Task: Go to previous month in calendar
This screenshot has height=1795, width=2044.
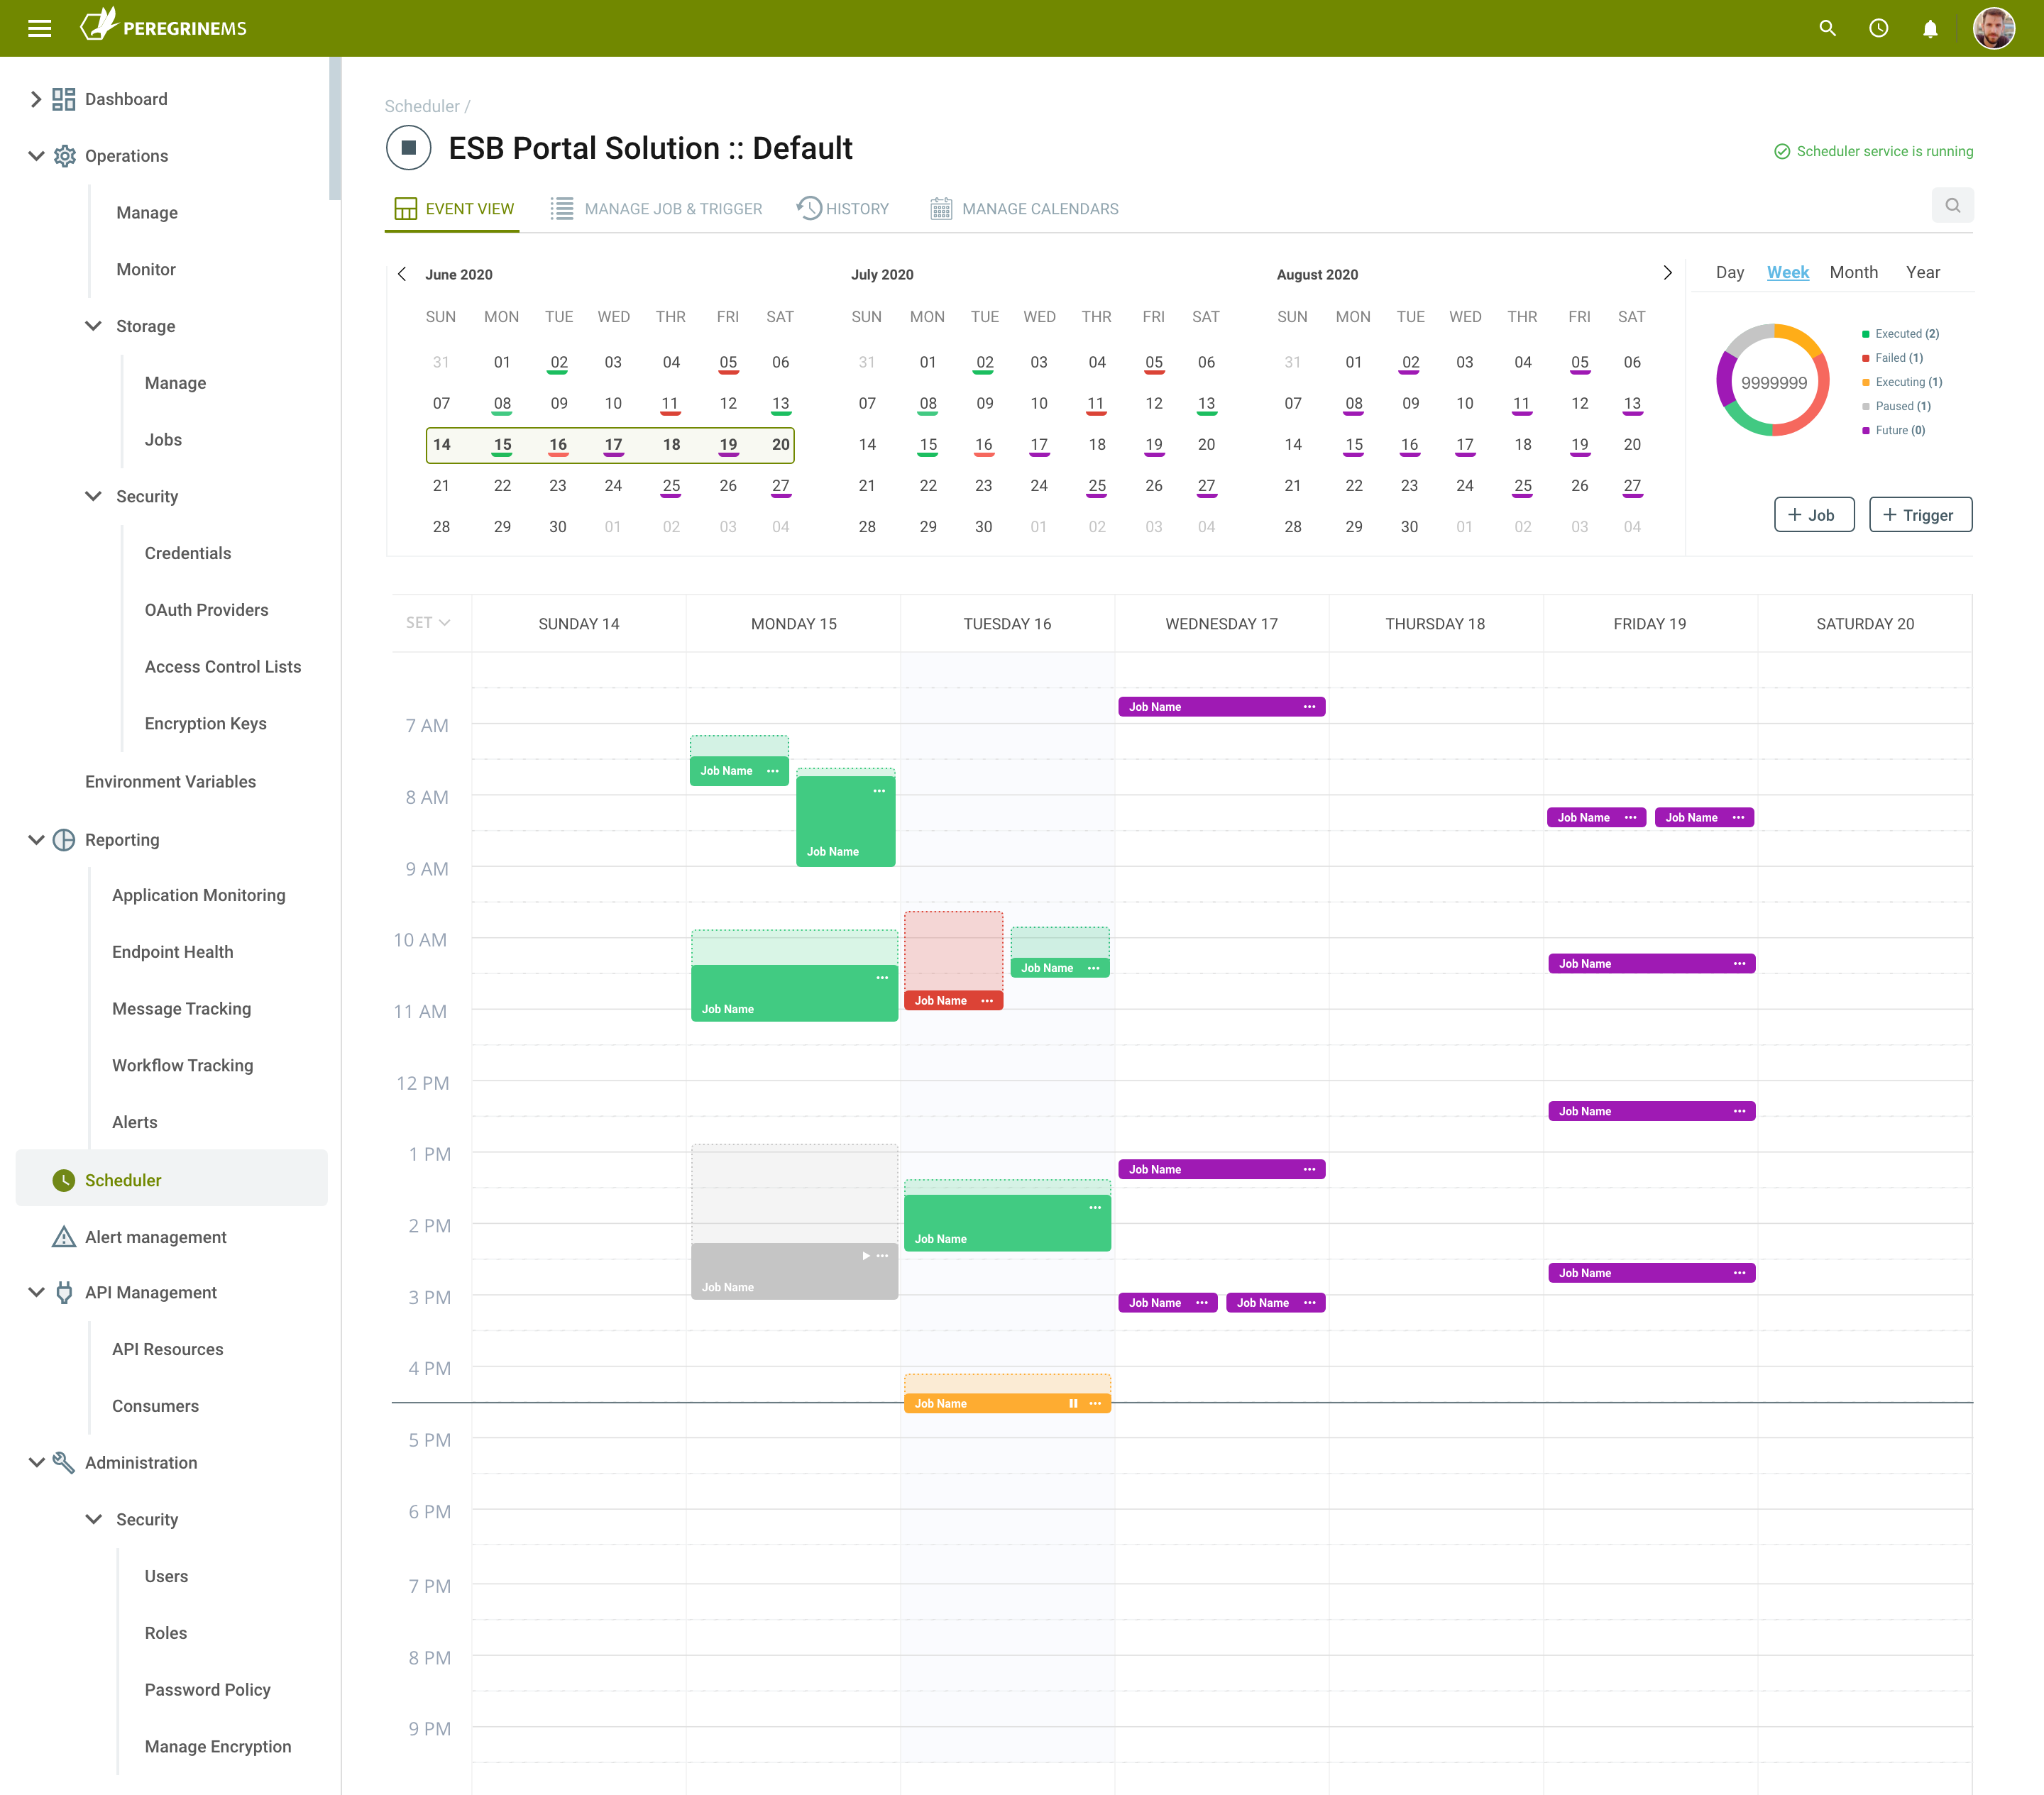Action: coord(402,274)
